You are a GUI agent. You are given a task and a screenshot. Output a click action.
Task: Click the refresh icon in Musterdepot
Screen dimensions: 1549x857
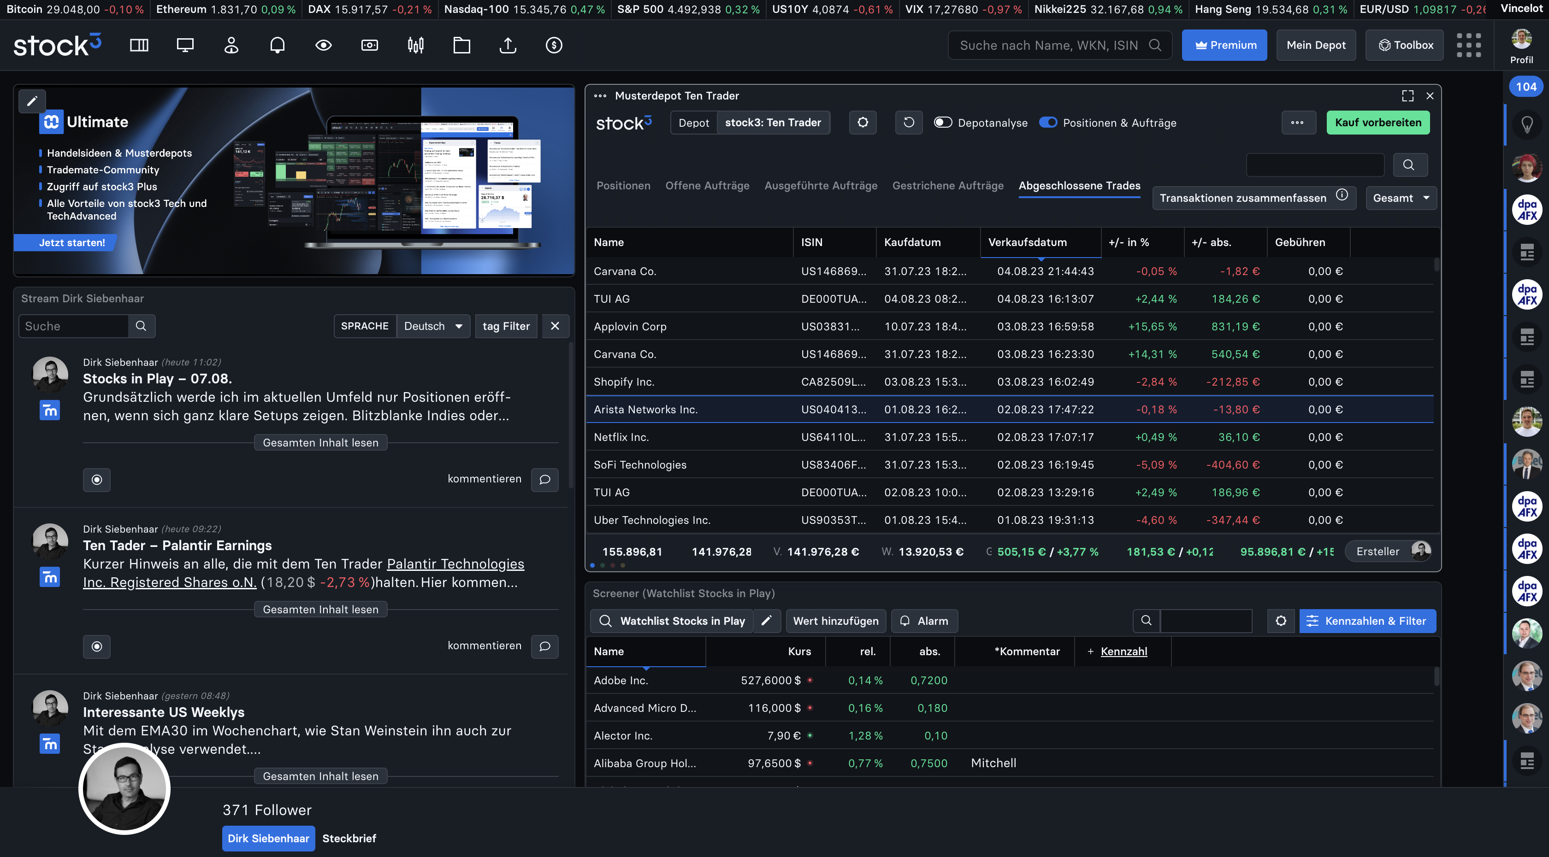coord(909,123)
